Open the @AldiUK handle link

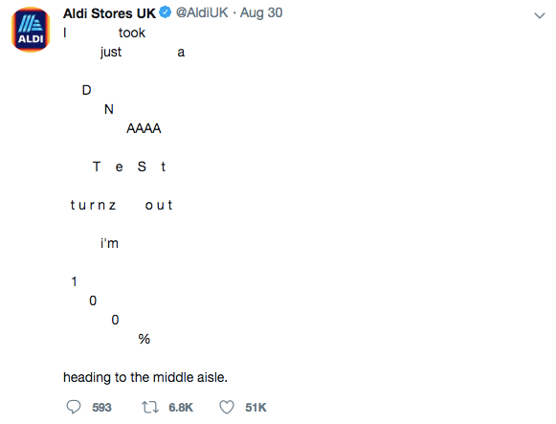pyautogui.click(x=202, y=12)
